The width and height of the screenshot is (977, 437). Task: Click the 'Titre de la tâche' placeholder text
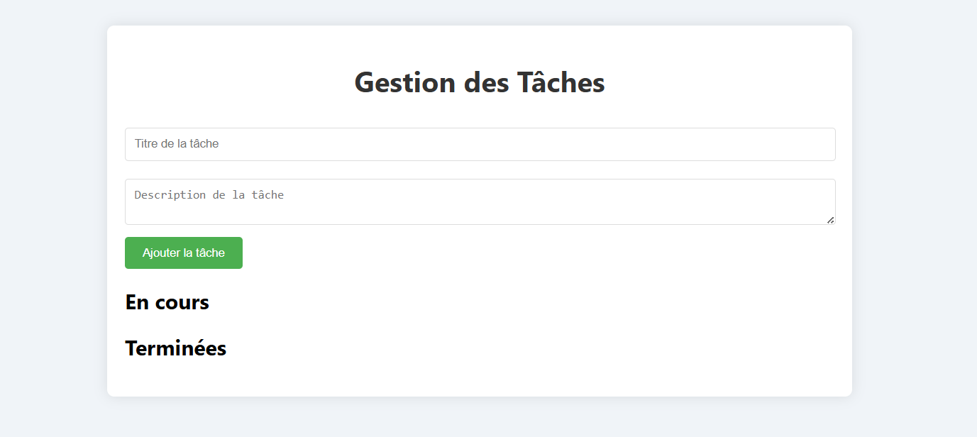[x=177, y=144]
